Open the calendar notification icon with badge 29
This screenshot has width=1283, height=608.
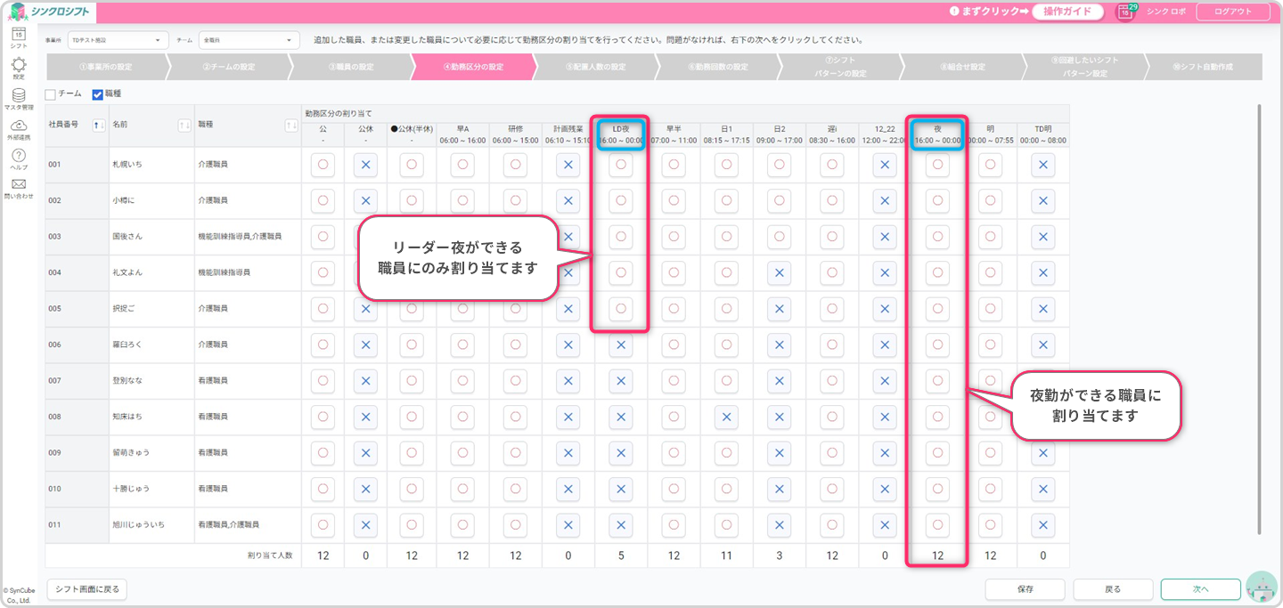point(1126,12)
